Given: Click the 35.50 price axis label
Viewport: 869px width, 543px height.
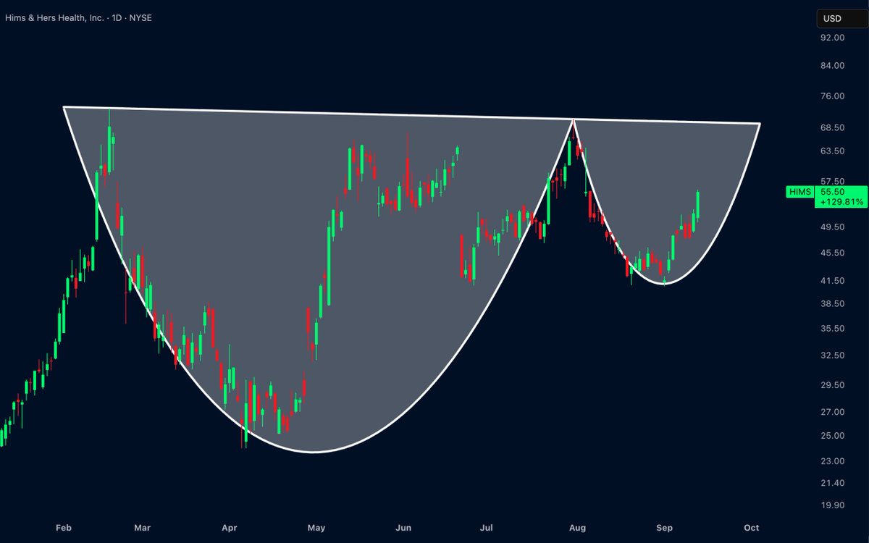Looking at the screenshot, I should (833, 329).
